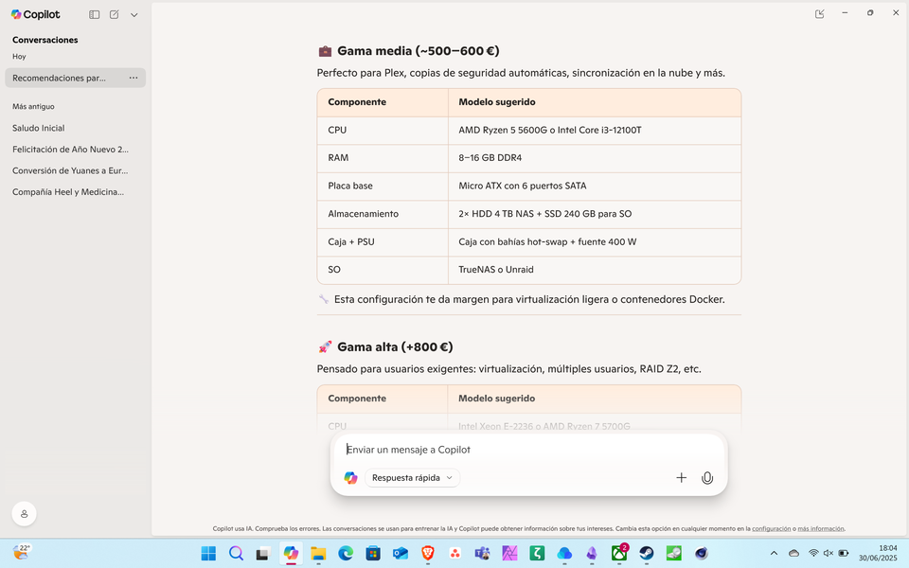Open the Xbox app with notification badge
909x568 pixels.
tap(619, 554)
